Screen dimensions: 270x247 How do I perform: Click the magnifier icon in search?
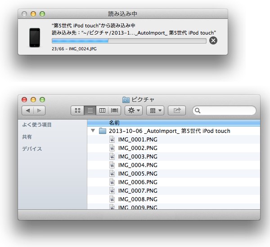click(x=198, y=110)
